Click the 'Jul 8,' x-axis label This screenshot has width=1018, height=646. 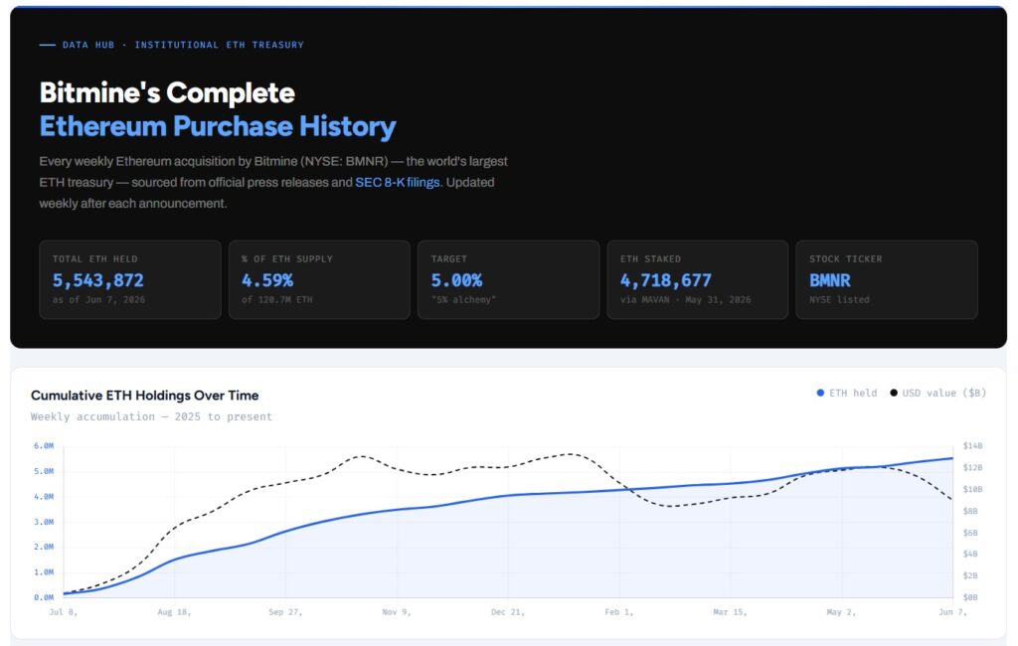[x=63, y=612]
